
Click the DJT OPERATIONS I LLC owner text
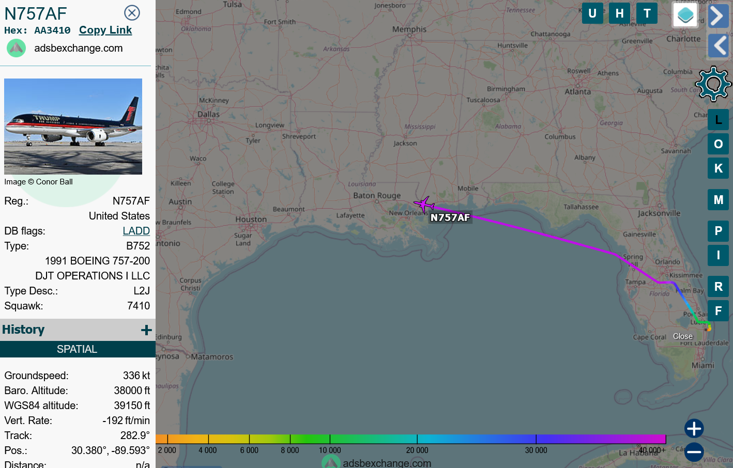(x=93, y=276)
